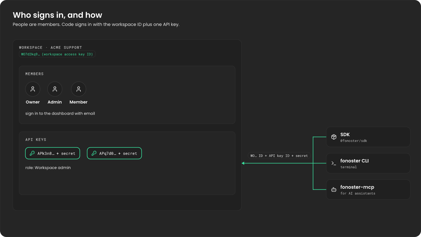Click the API KEYS section heading
The image size is (421, 237).
(x=36, y=140)
